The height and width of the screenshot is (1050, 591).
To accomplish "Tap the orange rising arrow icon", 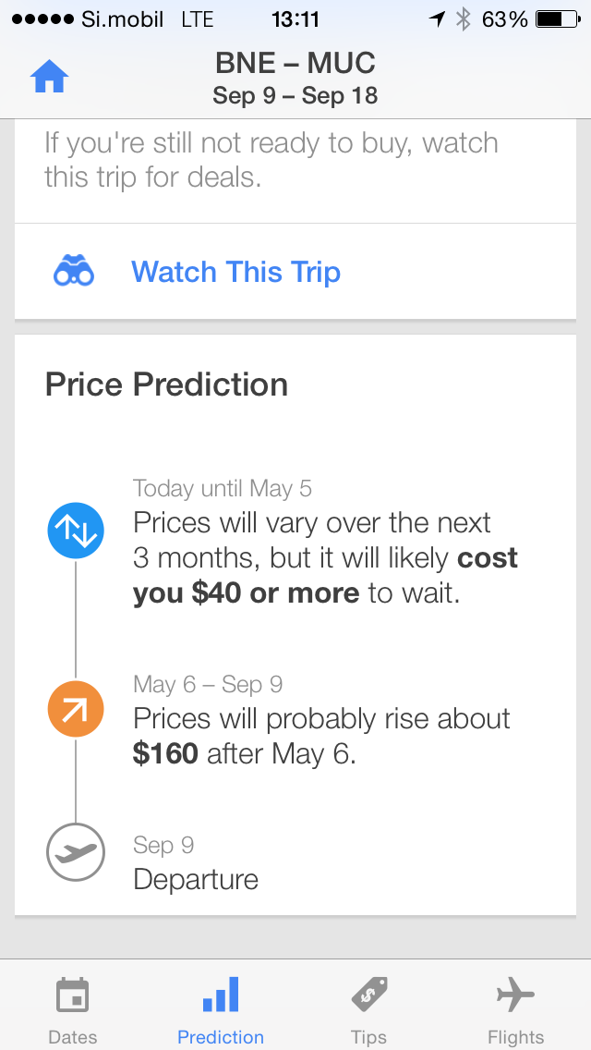I will coord(76,709).
